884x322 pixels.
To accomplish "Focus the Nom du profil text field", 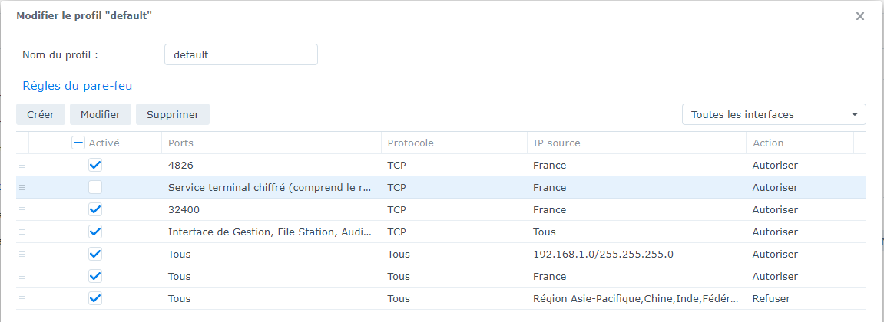I will tap(240, 54).
